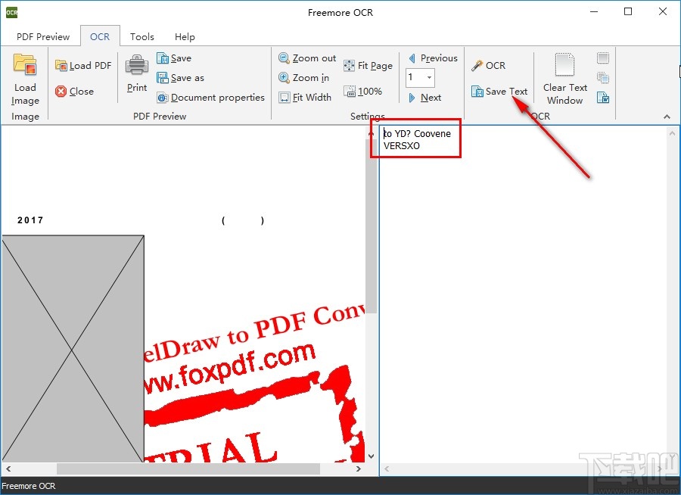This screenshot has width=681, height=495.
Task: Run OCR with the wand button
Action: click(x=489, y=66)
